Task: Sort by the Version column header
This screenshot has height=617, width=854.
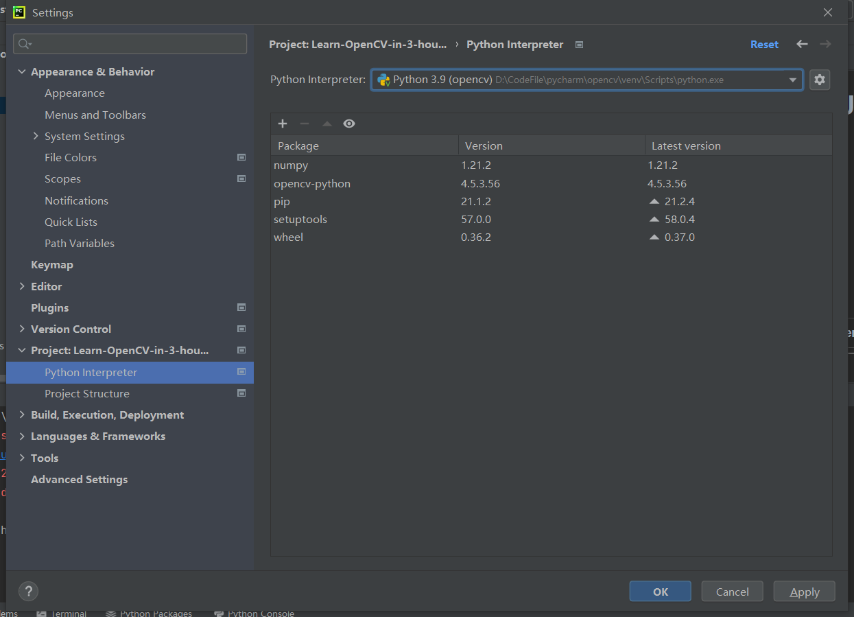Action: coord(551,145)
